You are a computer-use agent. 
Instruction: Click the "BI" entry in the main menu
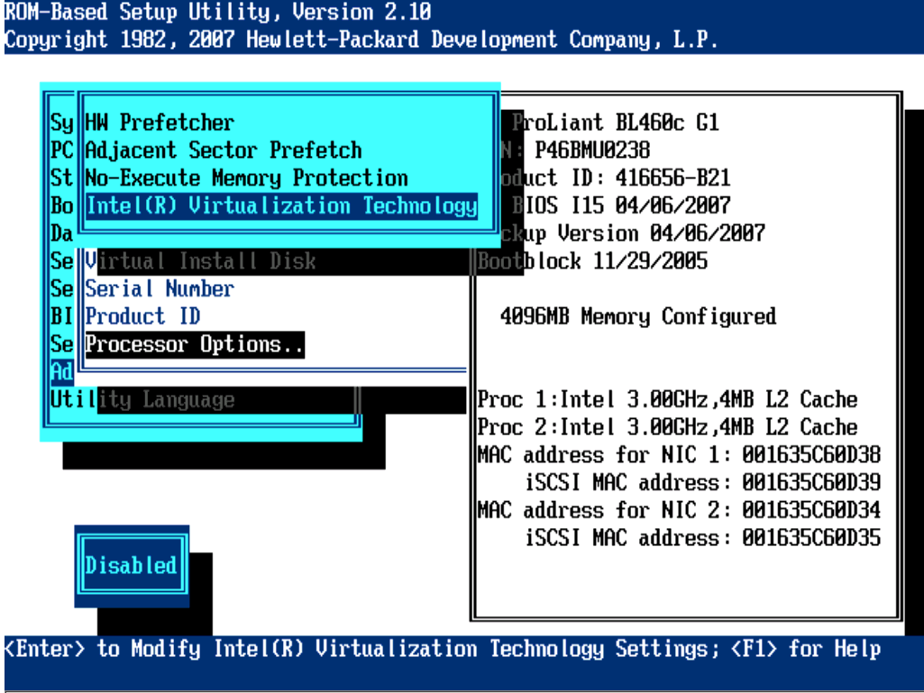click(62, 316)
